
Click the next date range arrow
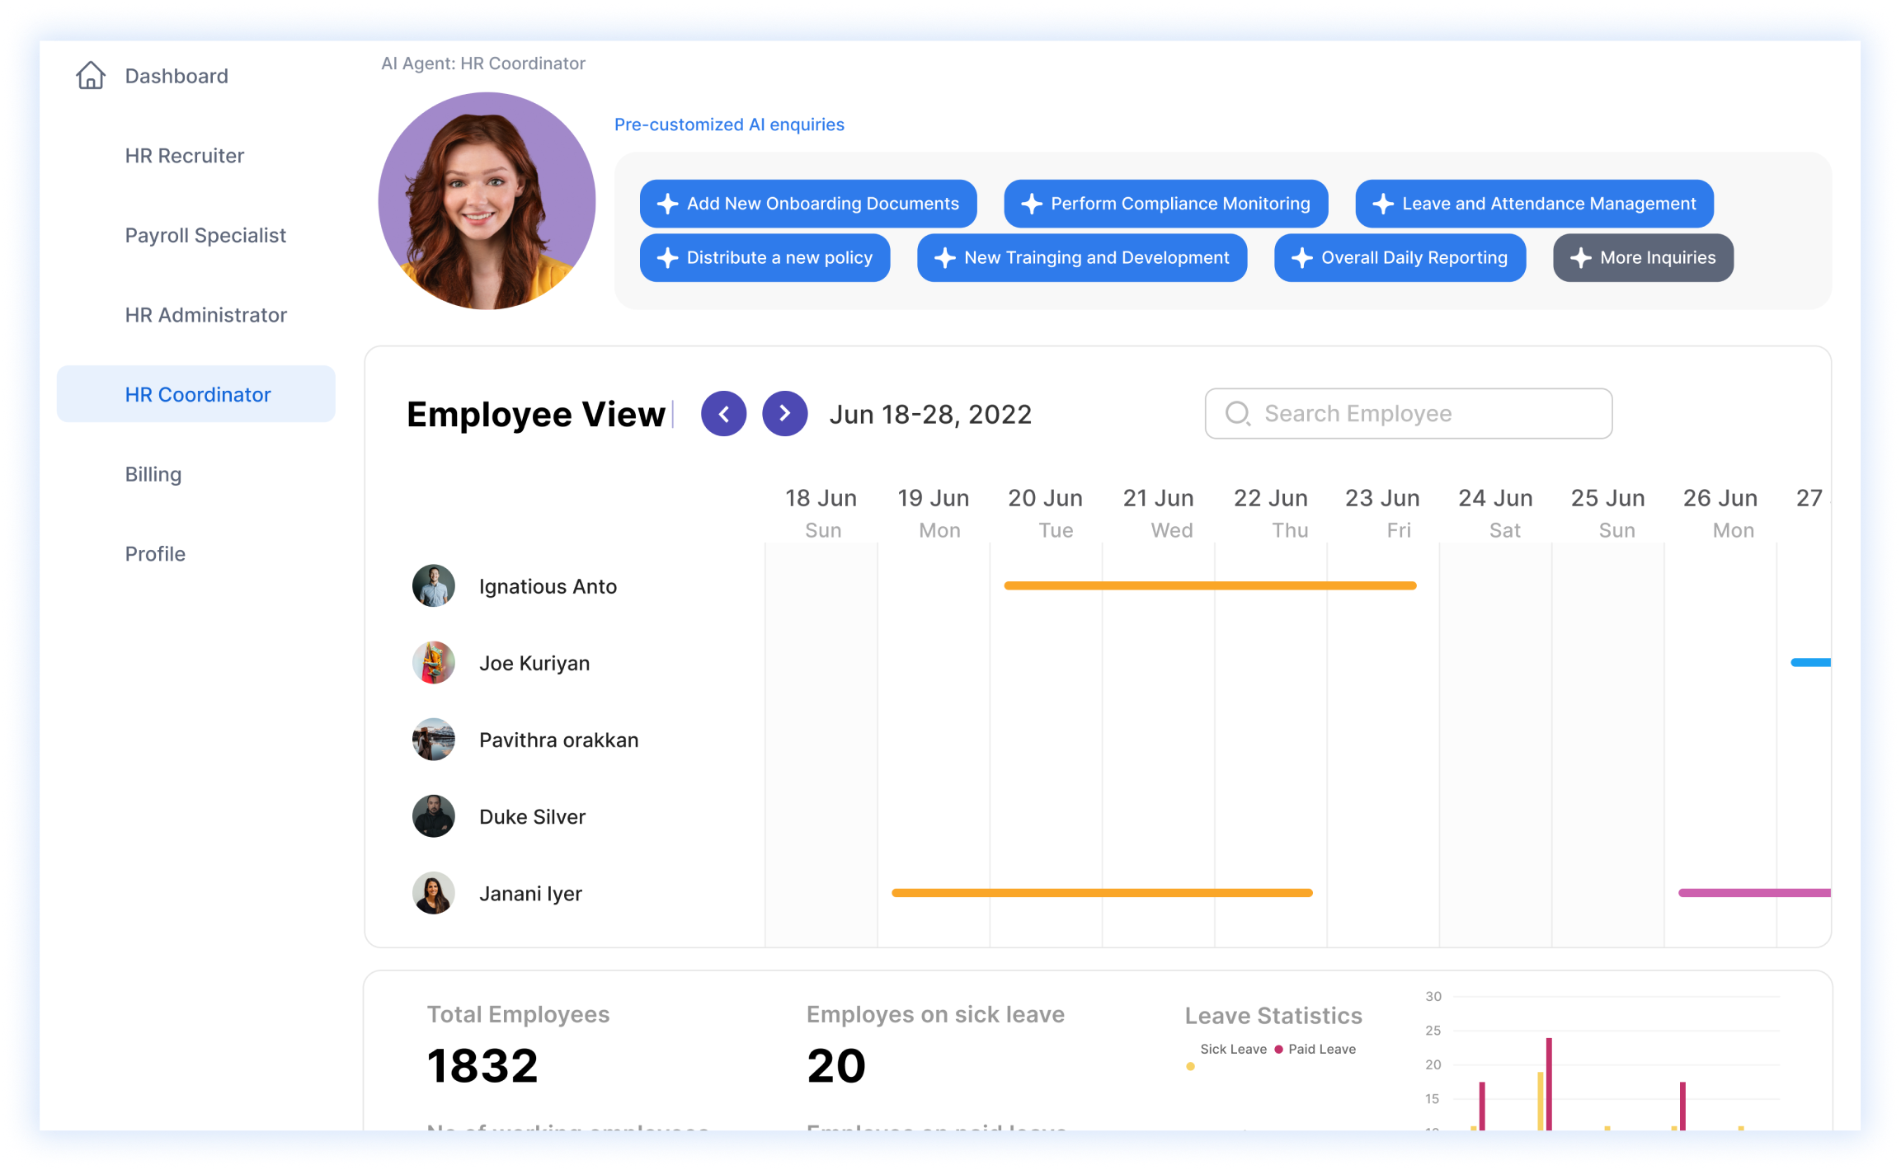tap(784, 414)
